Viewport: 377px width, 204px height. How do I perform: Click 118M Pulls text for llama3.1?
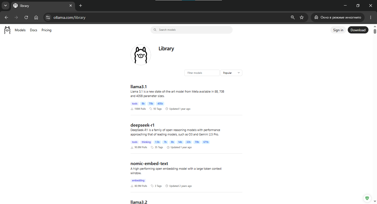click(x=140, y=109)
